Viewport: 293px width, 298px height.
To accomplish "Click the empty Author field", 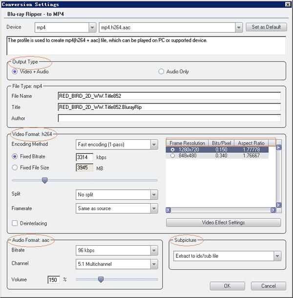I will [x=169, y=118].
